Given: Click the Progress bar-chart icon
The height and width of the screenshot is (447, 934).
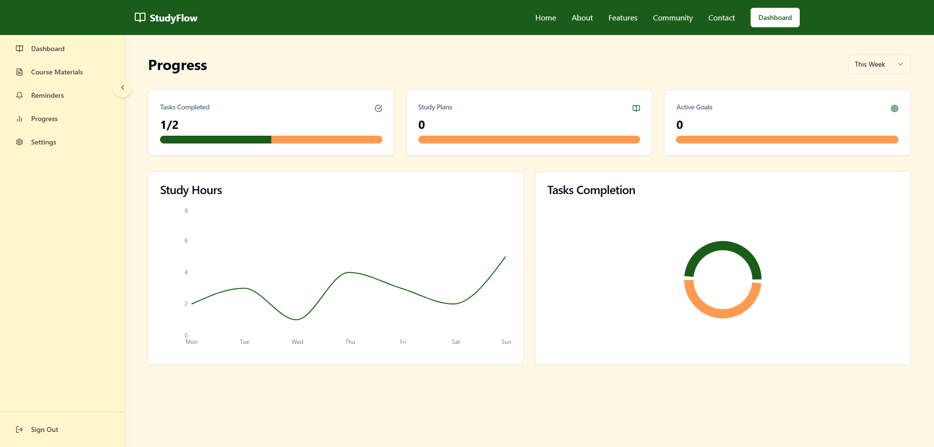Looking at the screenshot, I should (x=19, y=119).
